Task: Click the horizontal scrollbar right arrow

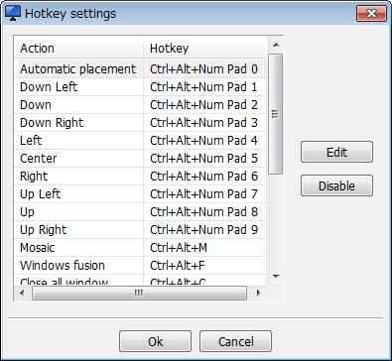Action: pyautogui.click(x=258, y=293)
